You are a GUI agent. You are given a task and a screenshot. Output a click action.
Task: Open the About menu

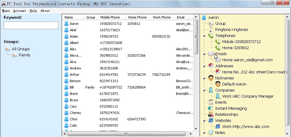click(45, 11)
